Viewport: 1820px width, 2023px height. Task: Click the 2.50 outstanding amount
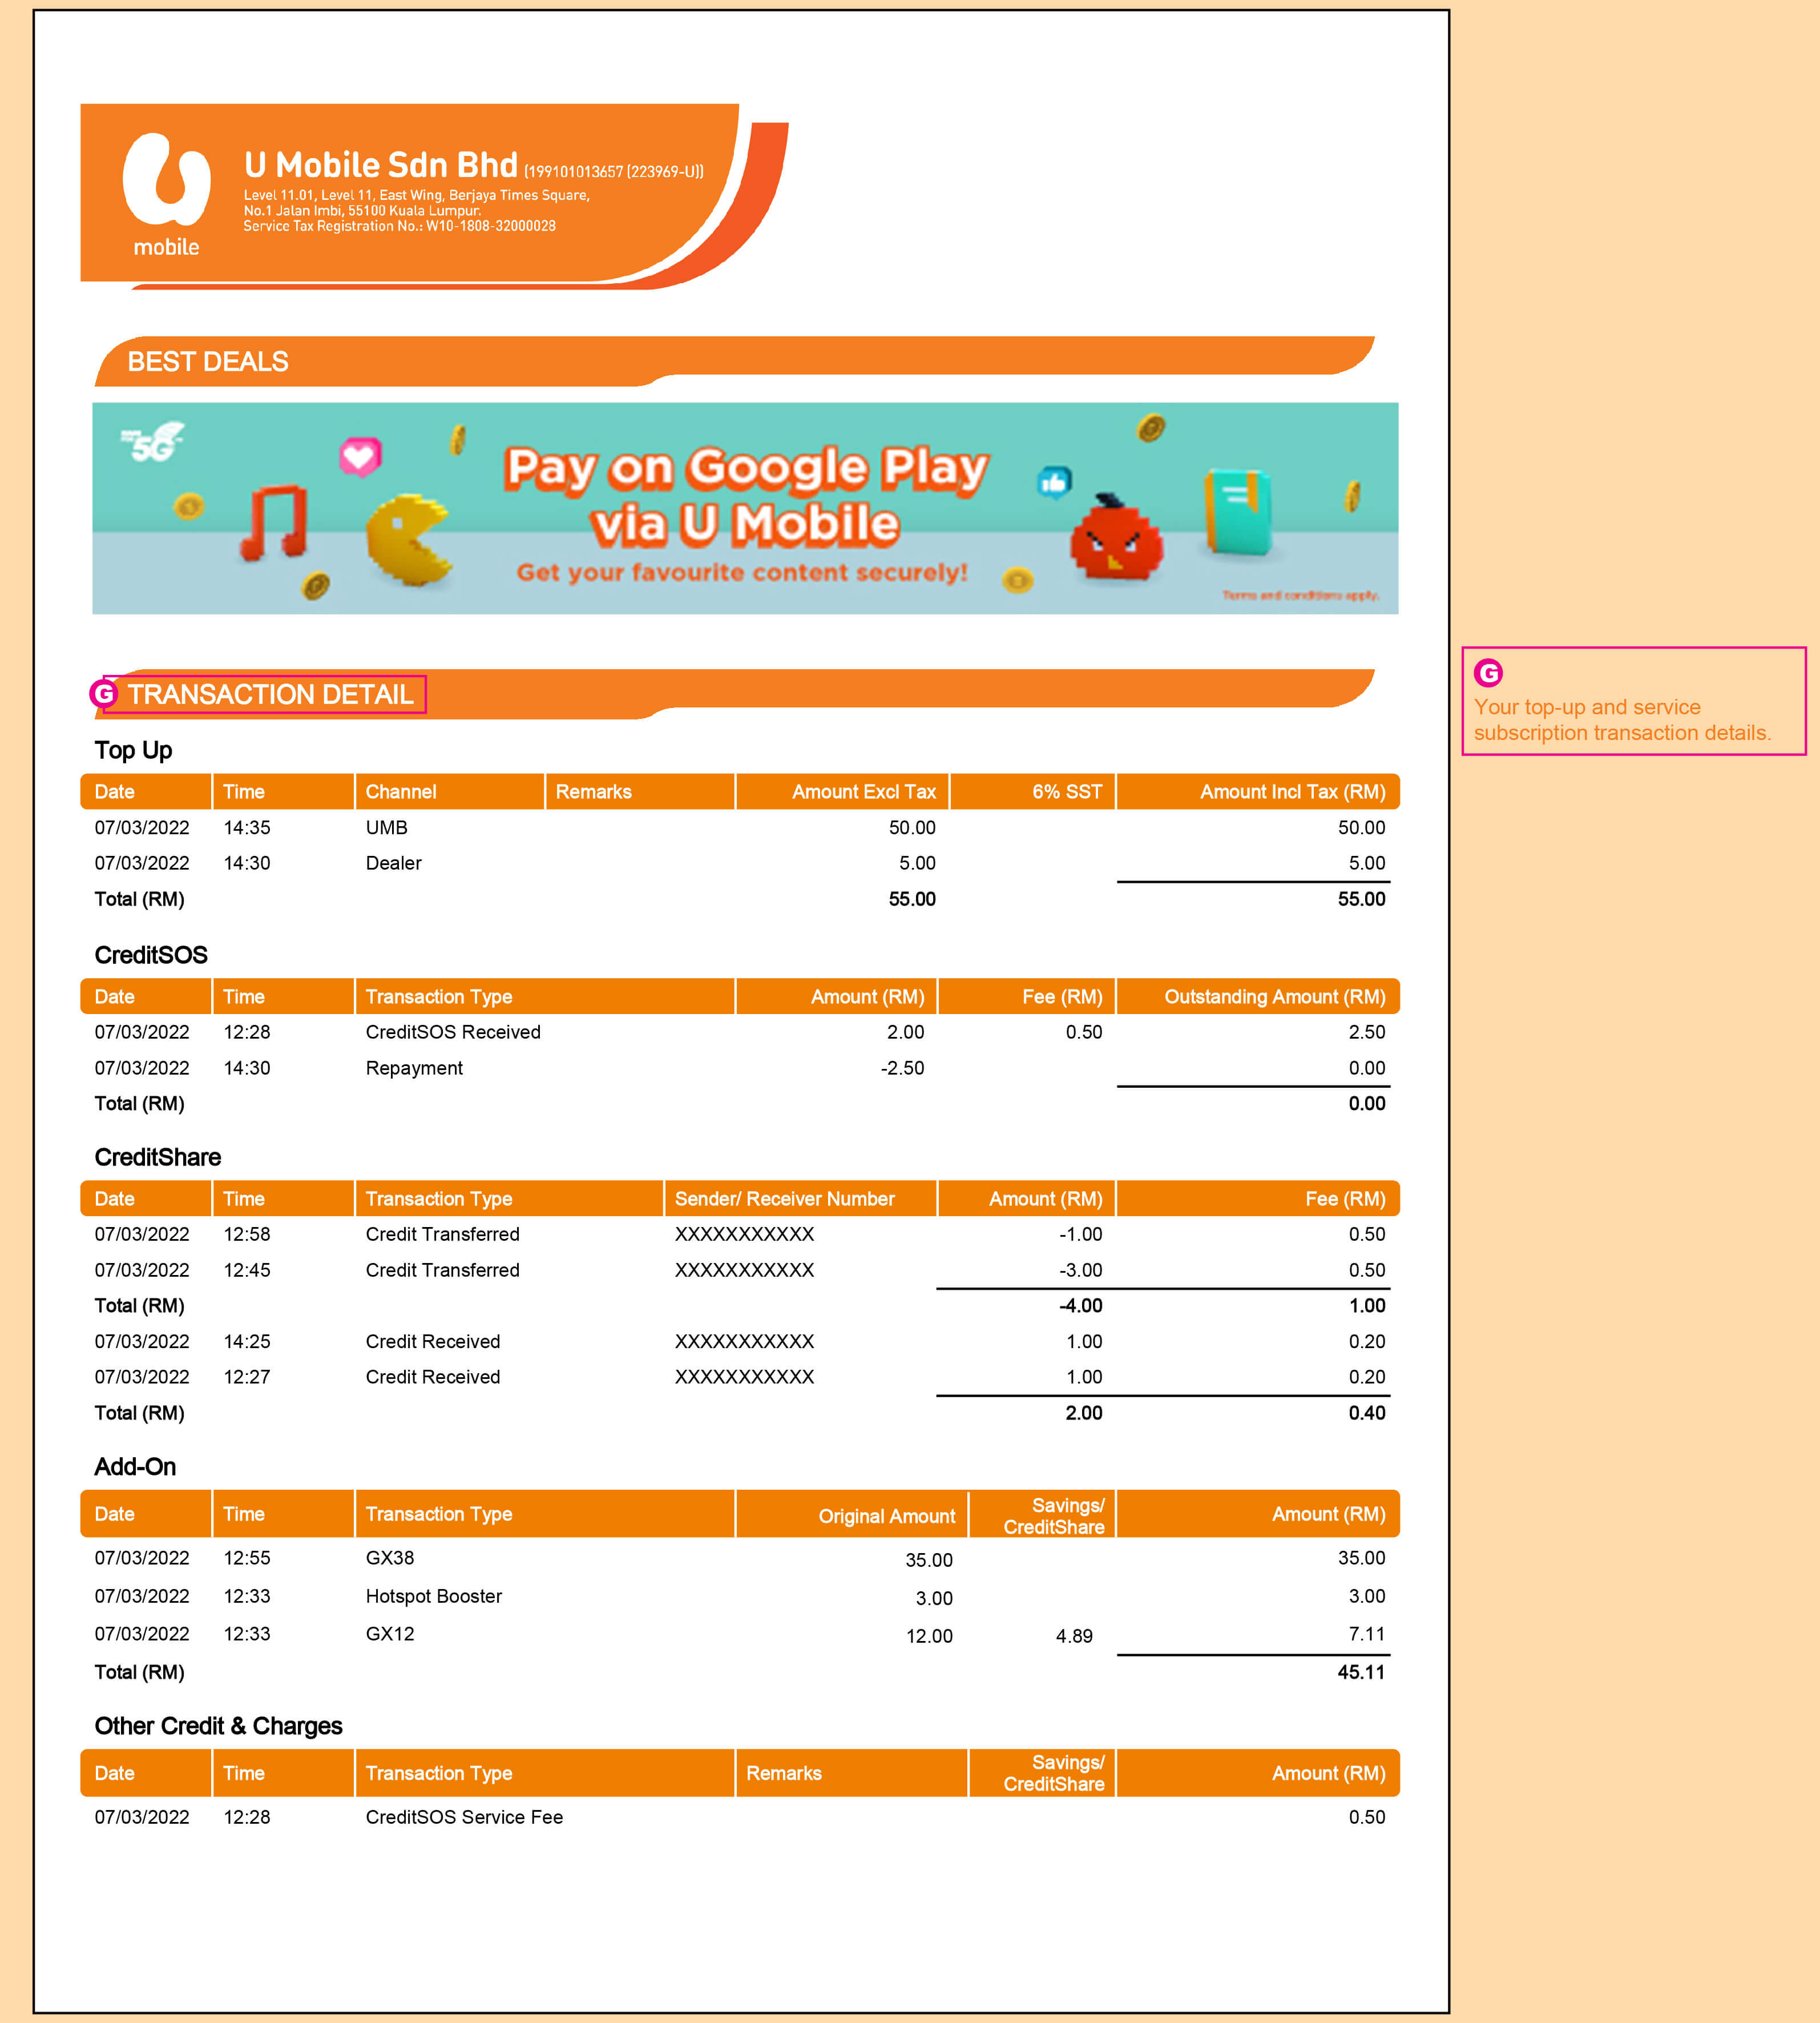click(x=1366, y=1032)
